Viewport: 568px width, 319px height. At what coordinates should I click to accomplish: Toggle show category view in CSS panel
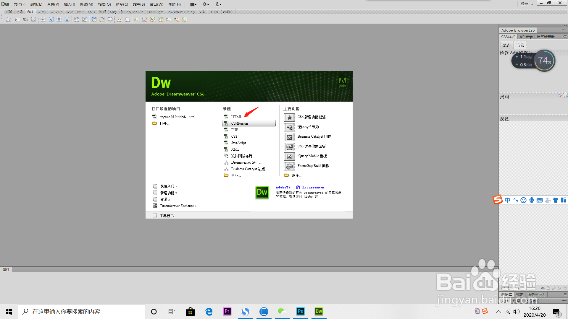point(503,288)
